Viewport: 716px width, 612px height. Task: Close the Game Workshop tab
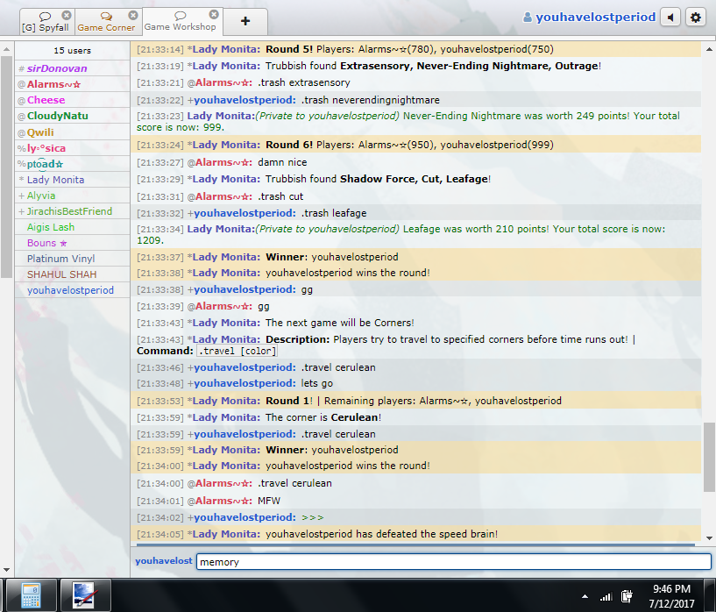214,14
